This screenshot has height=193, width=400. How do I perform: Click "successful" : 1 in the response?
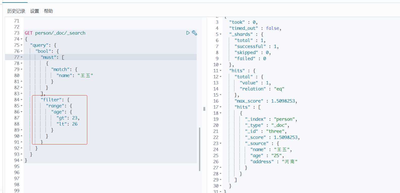click(x=256, y=46)
